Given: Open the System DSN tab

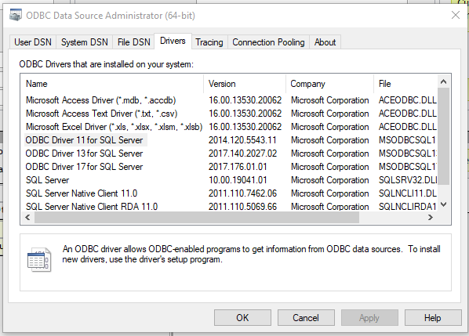Looking at the screenshot, I should pyautogui.click(x=85, y=42).
